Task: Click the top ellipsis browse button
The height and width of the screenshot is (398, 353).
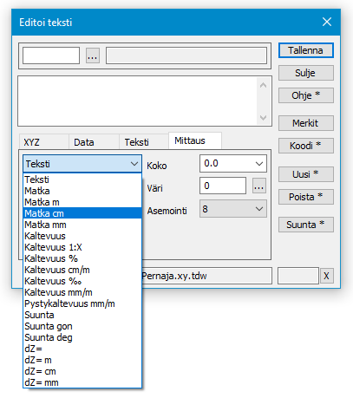Action: (93, 55)
